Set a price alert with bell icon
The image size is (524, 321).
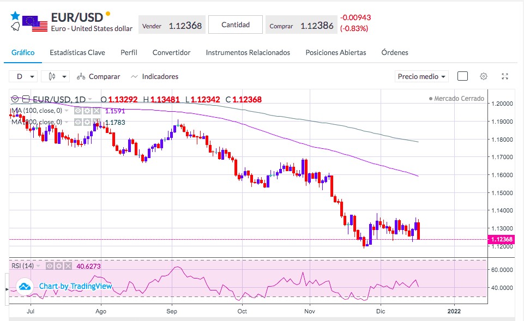point(15,26)
